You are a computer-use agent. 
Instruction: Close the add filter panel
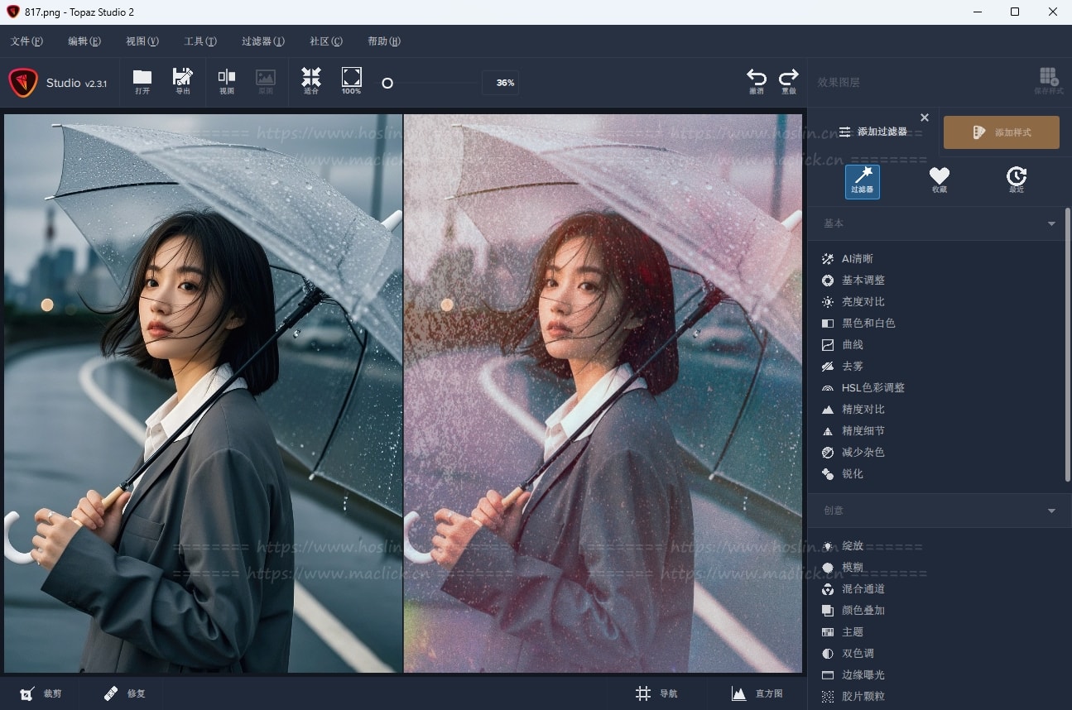pyautogui.click(x=925, y=118)
